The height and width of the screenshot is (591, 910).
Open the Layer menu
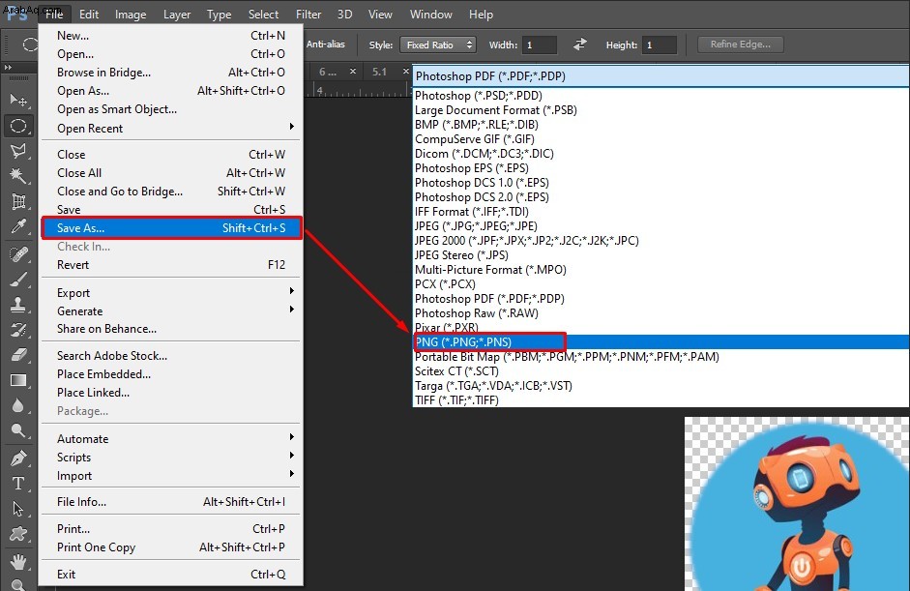pos(176,14)
